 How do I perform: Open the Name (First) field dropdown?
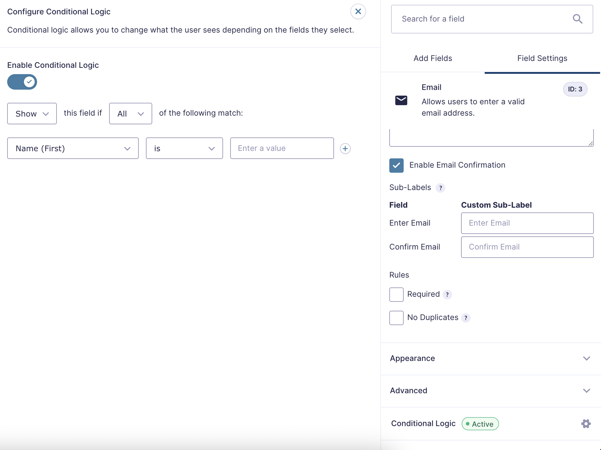[x=73, y=148]
